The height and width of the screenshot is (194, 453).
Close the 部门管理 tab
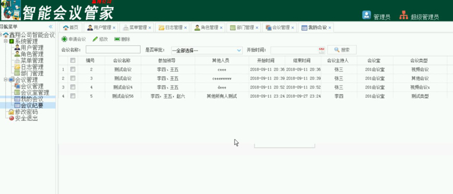(x=257, y=28)
